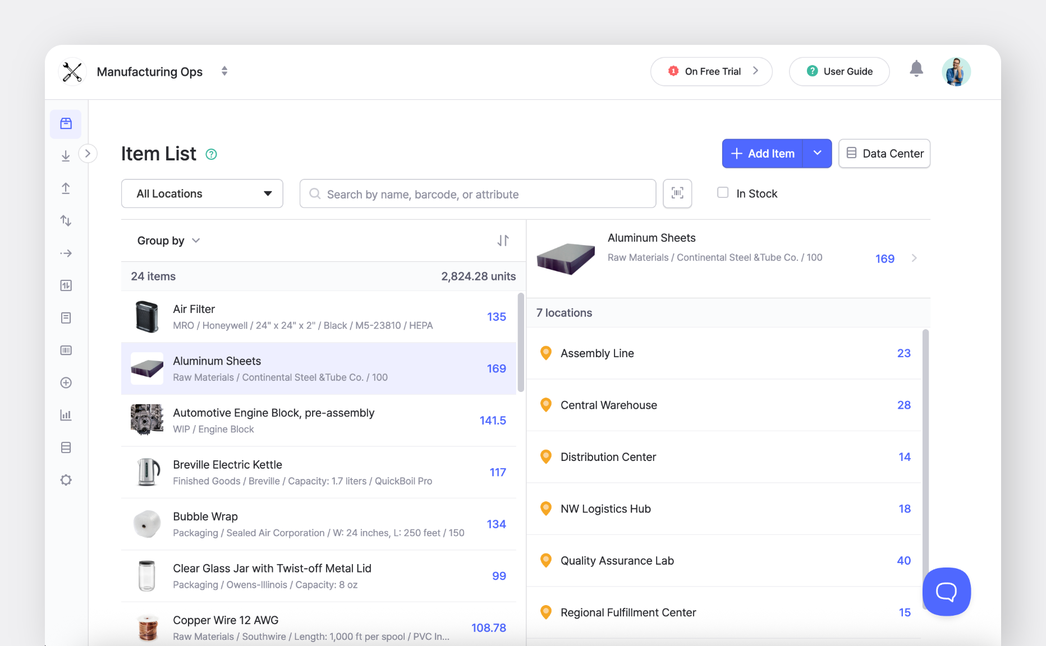Click the 40 quantity for Quality Assurance Lab

click(903, 561)
